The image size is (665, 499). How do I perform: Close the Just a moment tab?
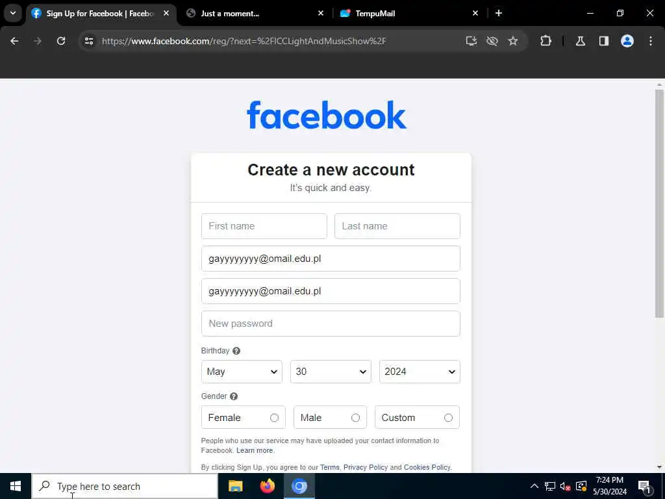321,13
